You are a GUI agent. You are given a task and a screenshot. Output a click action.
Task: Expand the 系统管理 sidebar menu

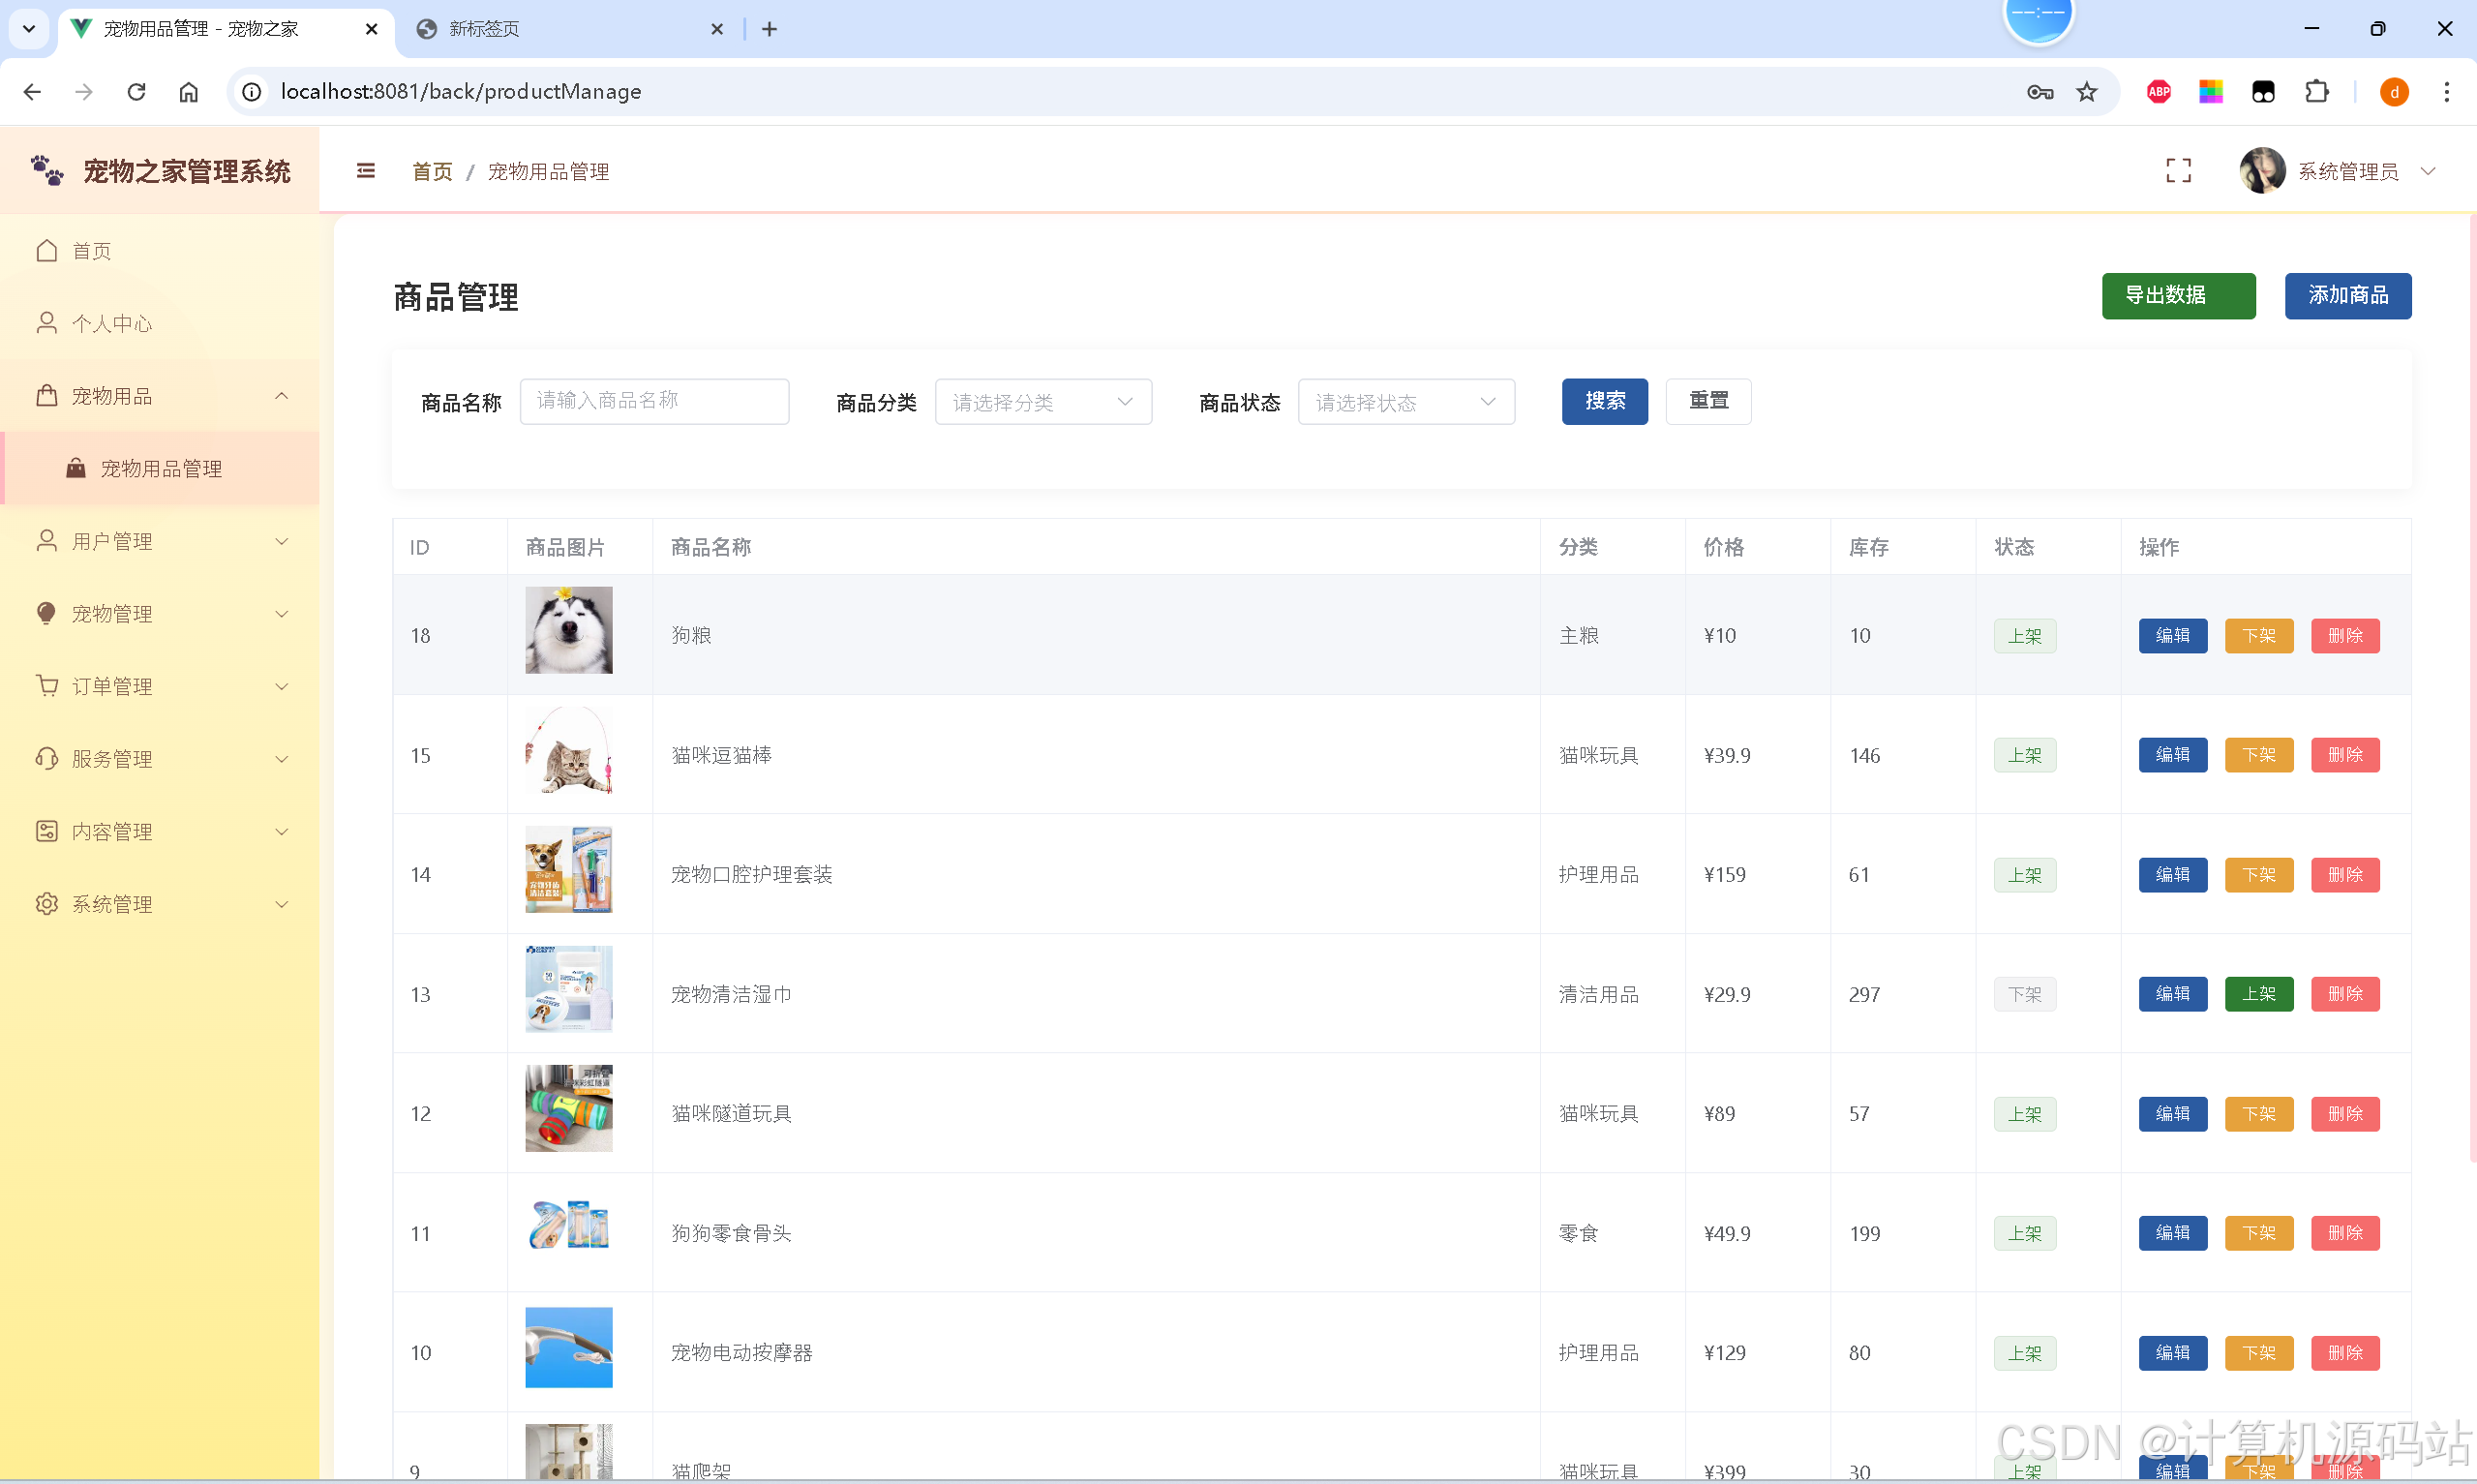tap(160, 904)
